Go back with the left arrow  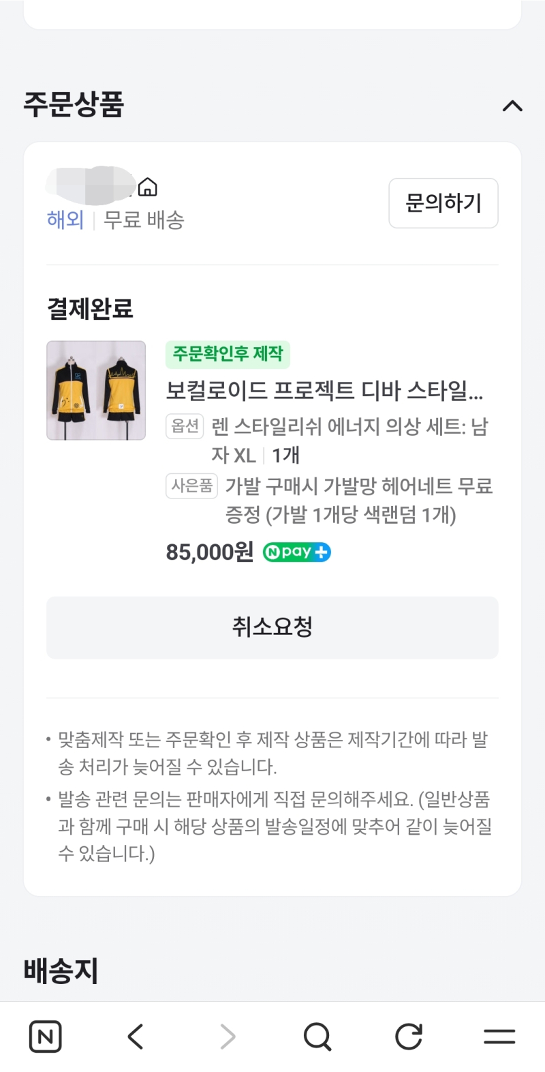tap(136, 1037)
